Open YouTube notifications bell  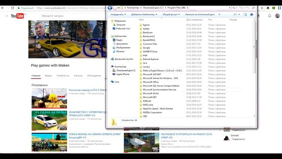point(270,16)
